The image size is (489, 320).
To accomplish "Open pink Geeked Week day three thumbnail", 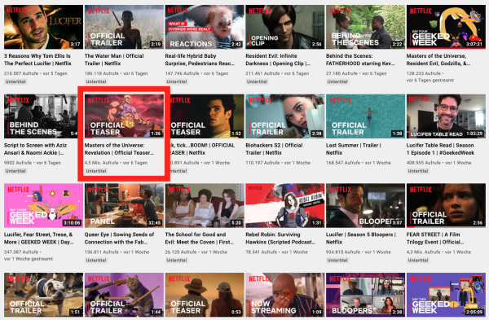I will click(x=44, y=205).
